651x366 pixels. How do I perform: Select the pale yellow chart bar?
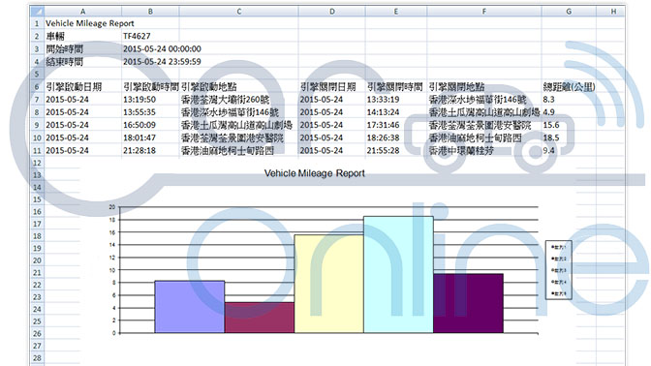click(328, 284)
